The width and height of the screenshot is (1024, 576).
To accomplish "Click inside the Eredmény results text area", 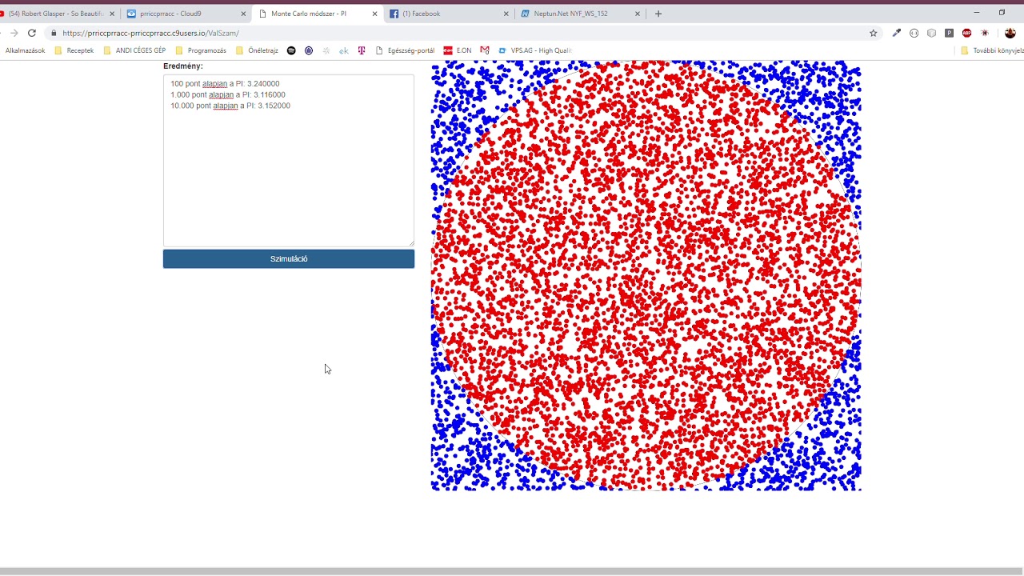I will click(x=289, y=160).
